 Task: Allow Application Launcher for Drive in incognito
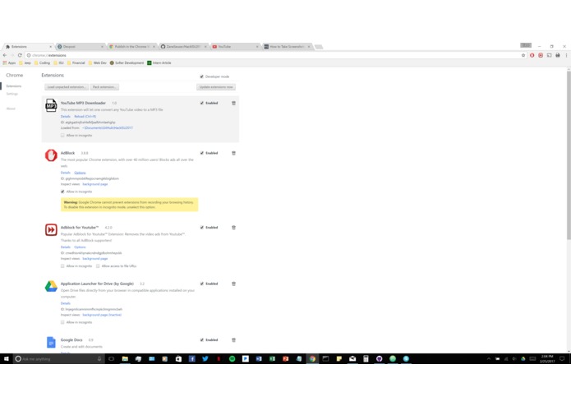(x=62, y=322)
